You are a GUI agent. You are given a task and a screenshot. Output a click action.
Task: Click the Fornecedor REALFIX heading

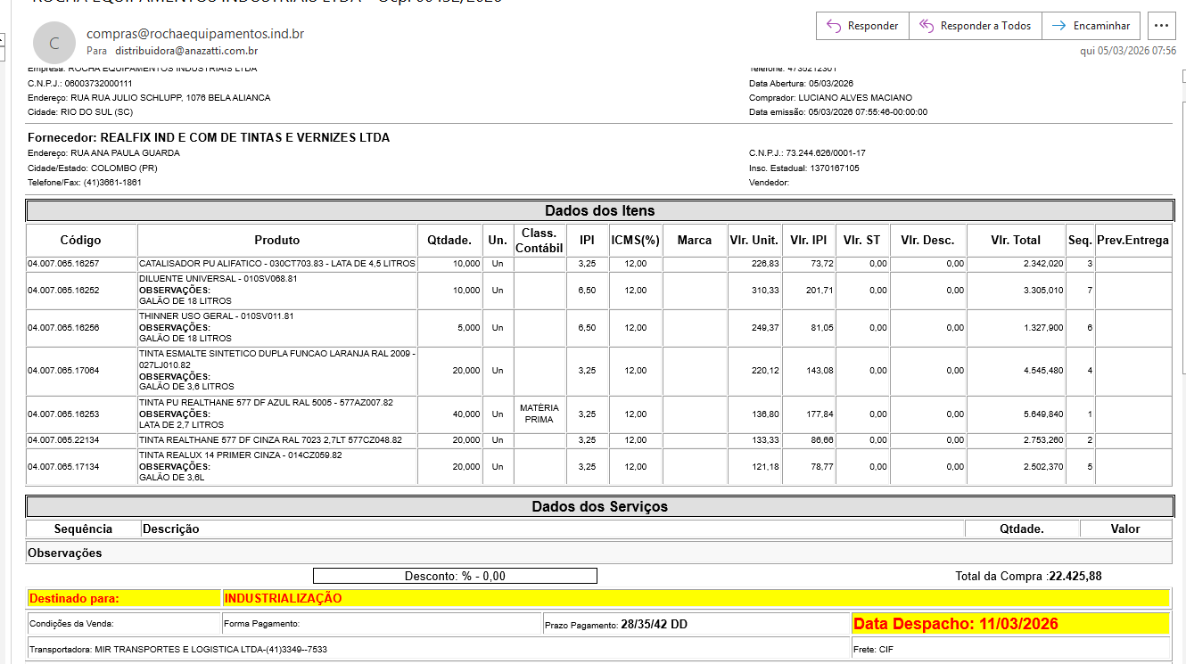pos(209,137)
